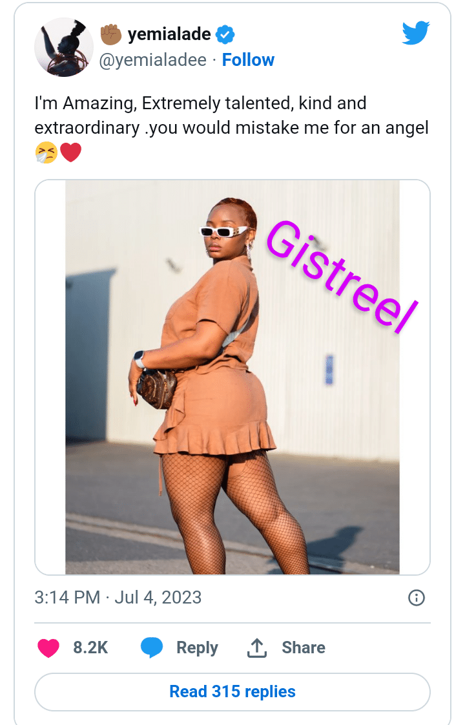Image resolution: width=465 pixels, height=725 pixels.
Task: Click the pink heart like icon
Action: tap(48, 648)
